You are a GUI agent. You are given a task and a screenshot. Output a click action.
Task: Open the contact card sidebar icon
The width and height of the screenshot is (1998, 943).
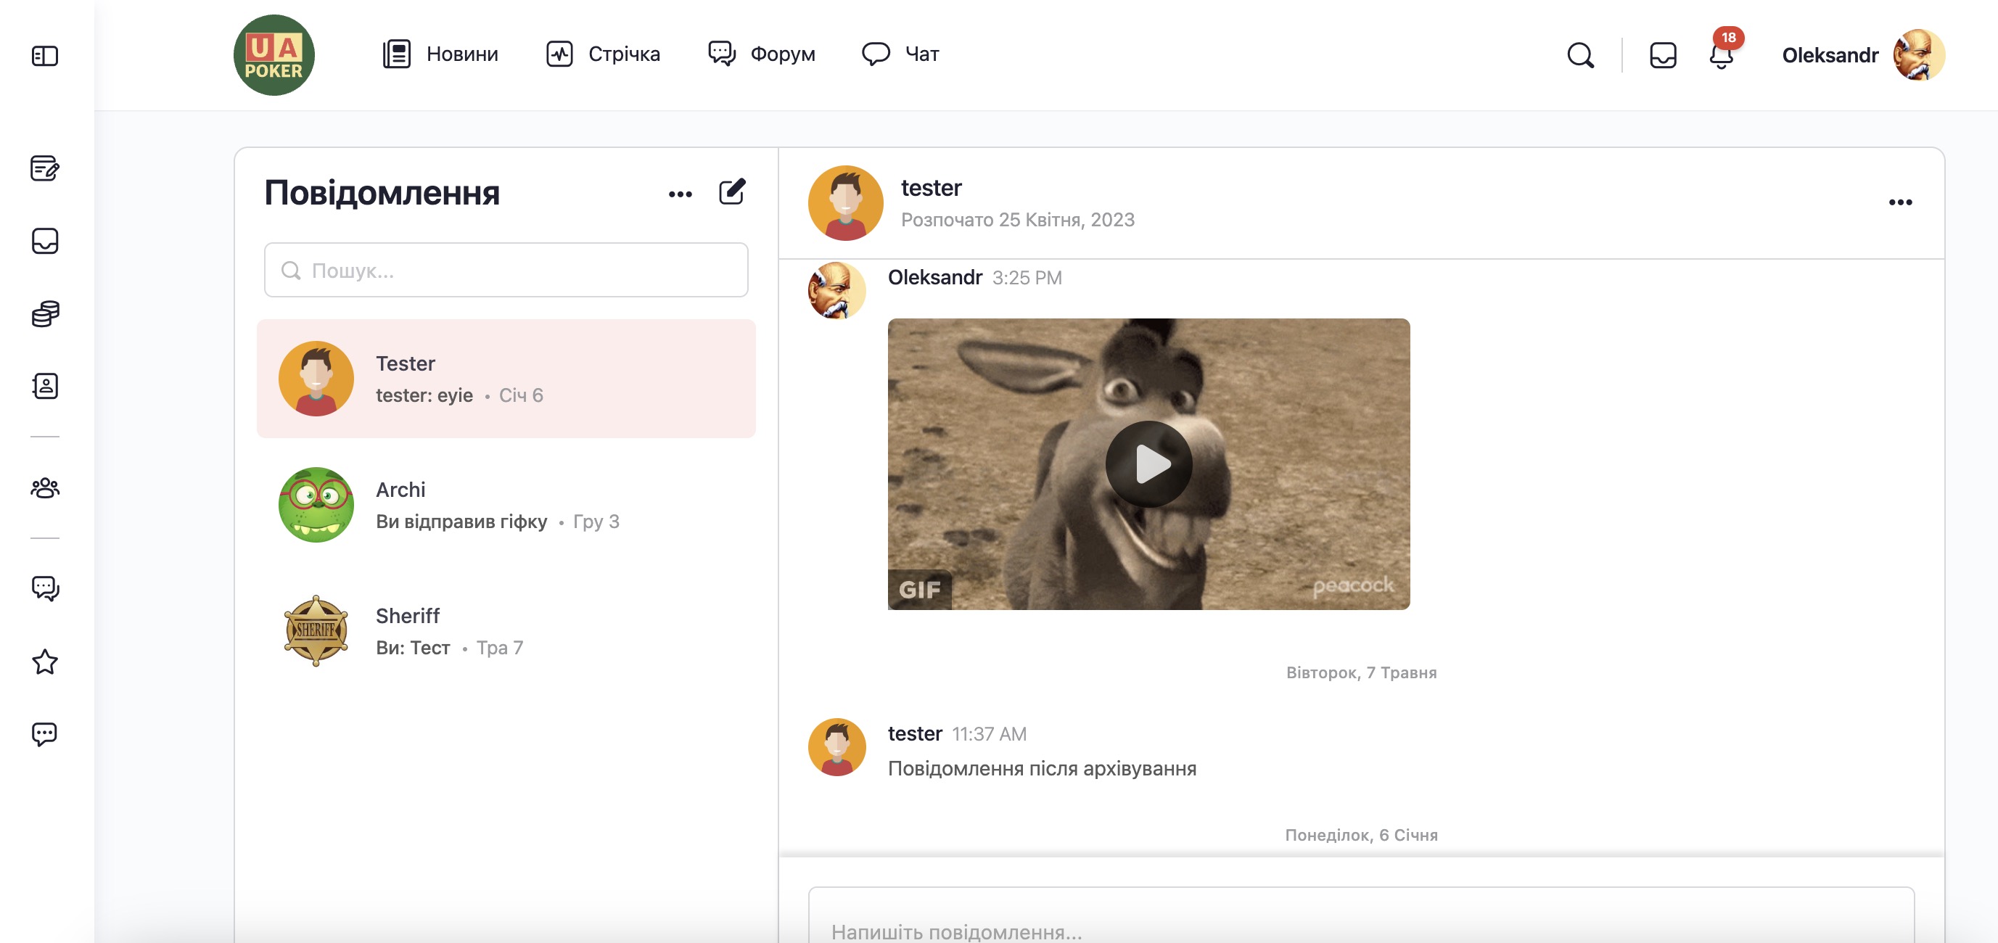45,386
